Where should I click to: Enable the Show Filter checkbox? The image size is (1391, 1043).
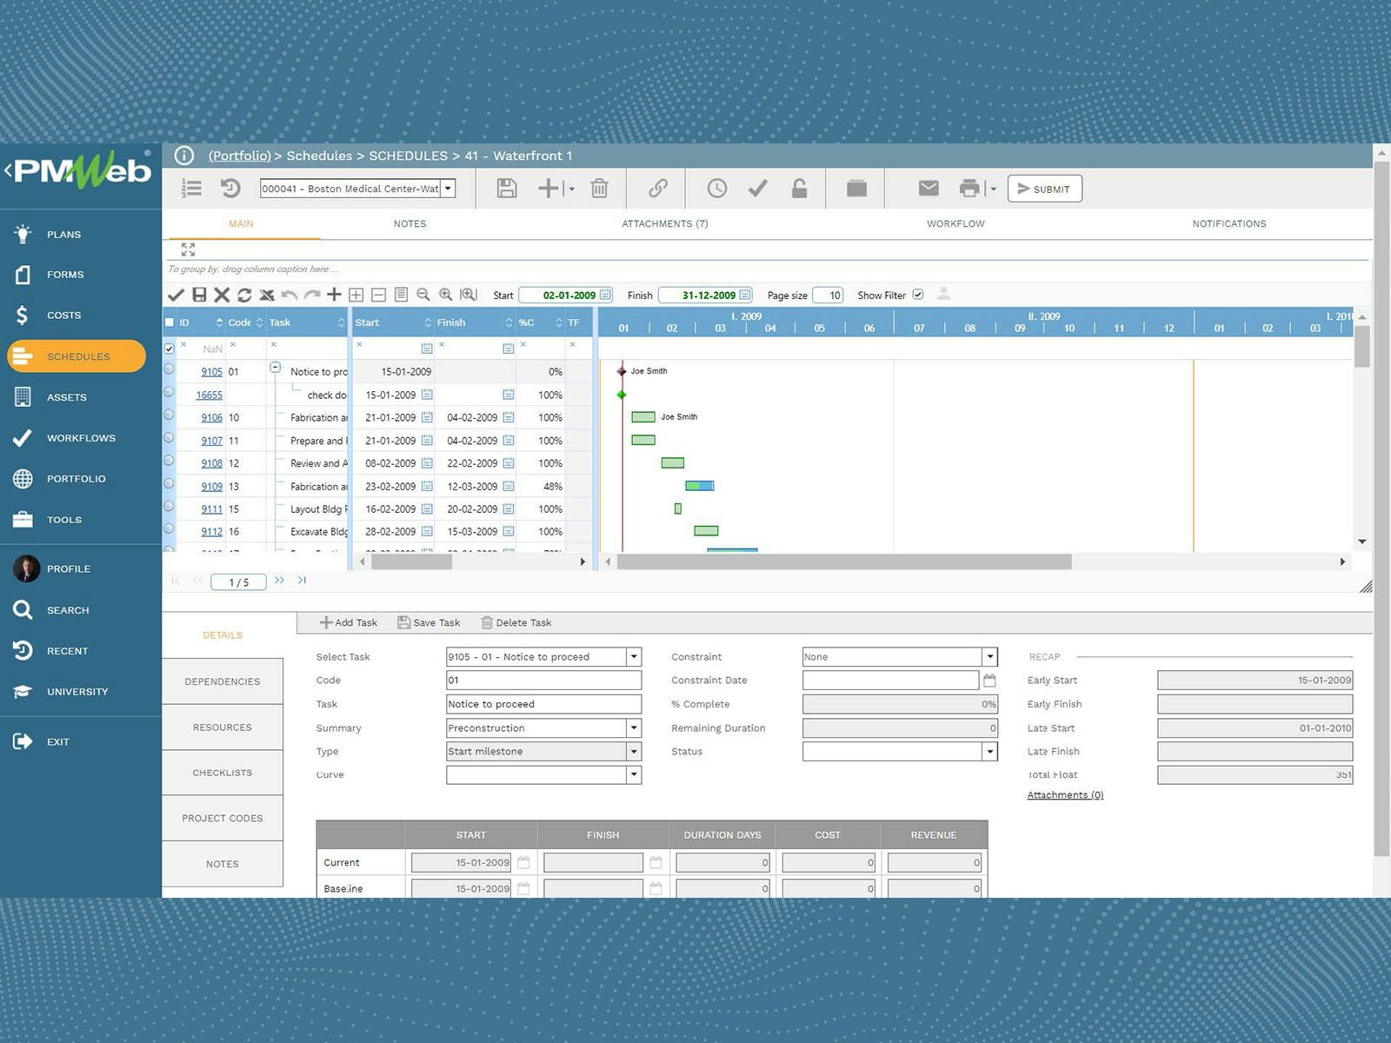click(x=919, y=295)
